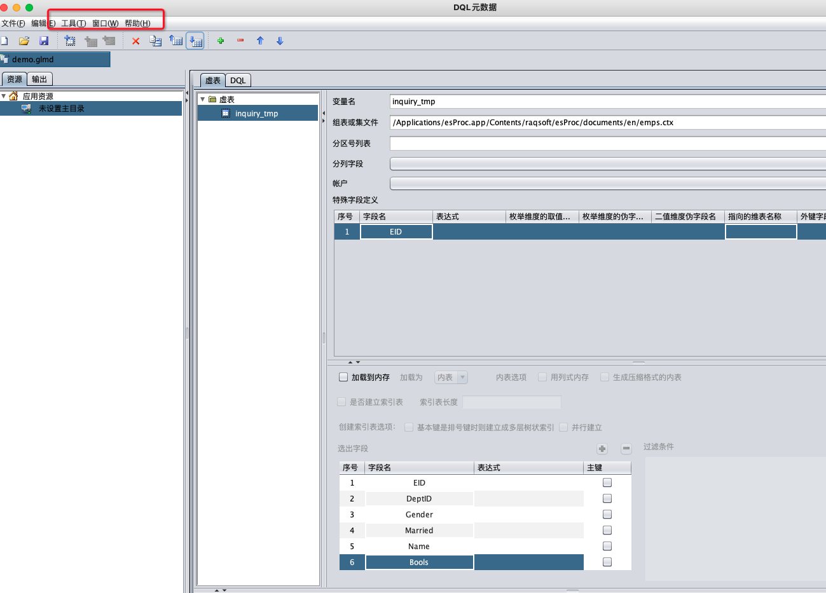Select the DeptID row in field list

point(418,498)
